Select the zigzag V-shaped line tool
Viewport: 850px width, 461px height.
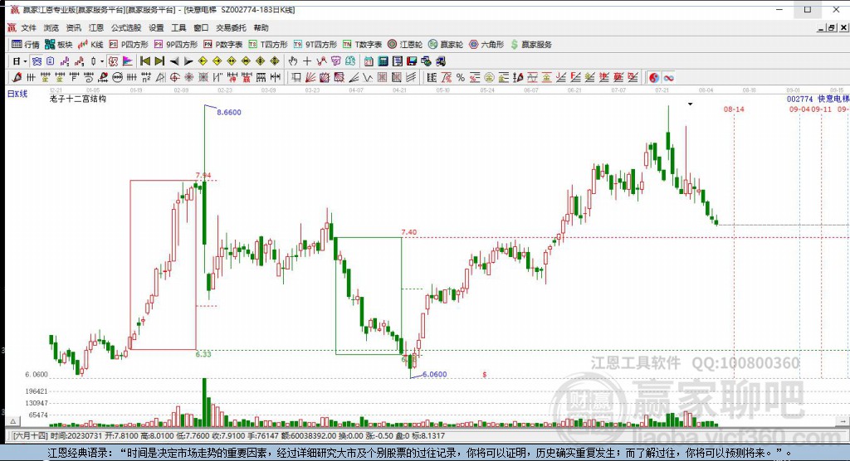(x=368, y=77)
